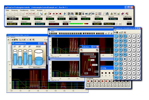Click the Fraction Limit EIN indicator
The height and width of the screenshot is (100, 149).
point(65,24)
